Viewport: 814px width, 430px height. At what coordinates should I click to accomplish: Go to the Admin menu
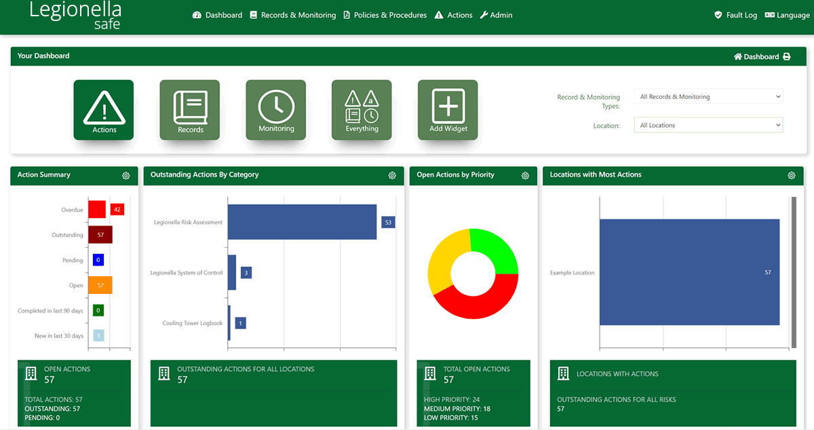tap(496, 15)
